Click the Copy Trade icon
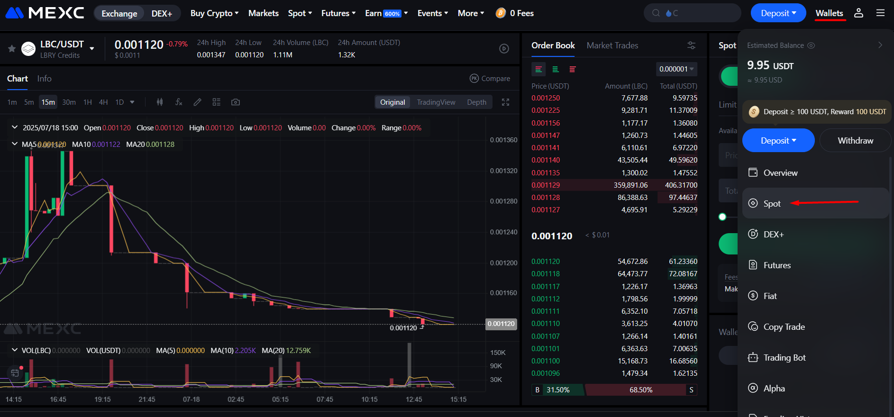This screenshot has height=417, width=894. click(753, 326)
